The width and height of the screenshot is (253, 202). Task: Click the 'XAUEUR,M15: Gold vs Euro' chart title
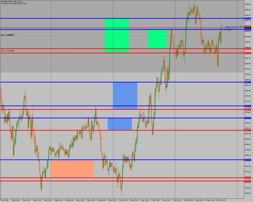coord(12,2)
